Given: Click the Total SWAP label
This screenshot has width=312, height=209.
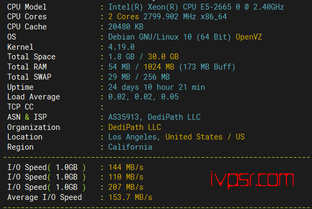Looking at the screenshot, I should tap(29, 77).
